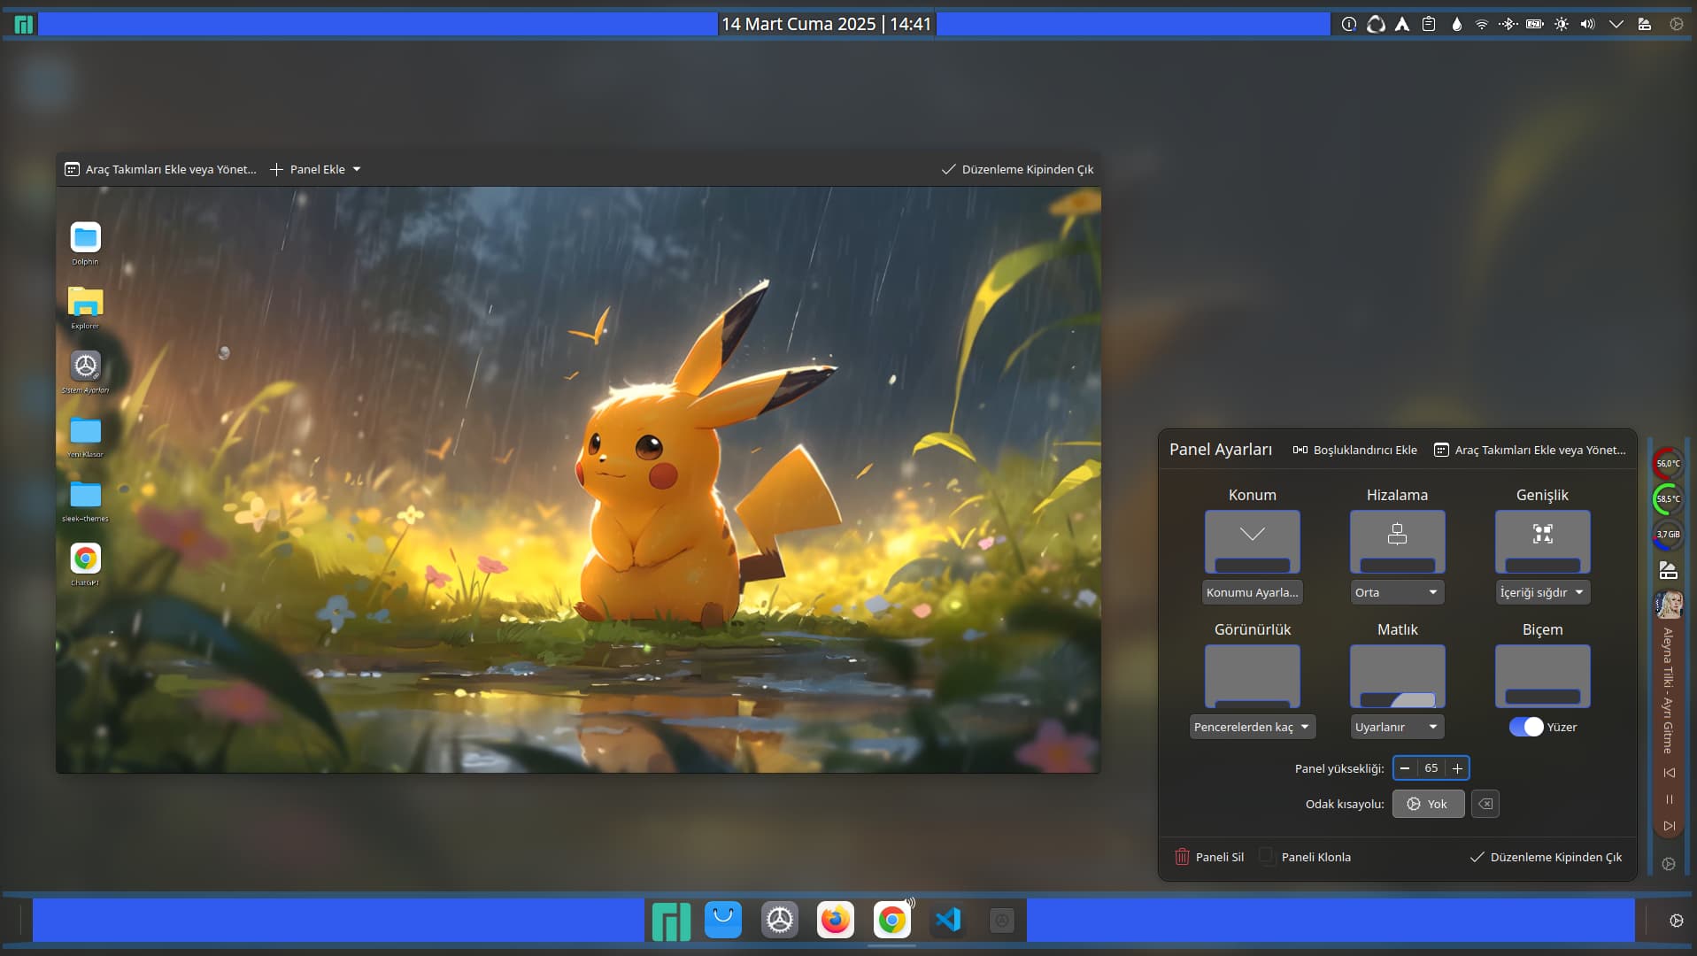Viewport: 1697px width, 956px height.
Task: Open the İçeriği sığdır width dropdown
Action: pos(1542,592)
